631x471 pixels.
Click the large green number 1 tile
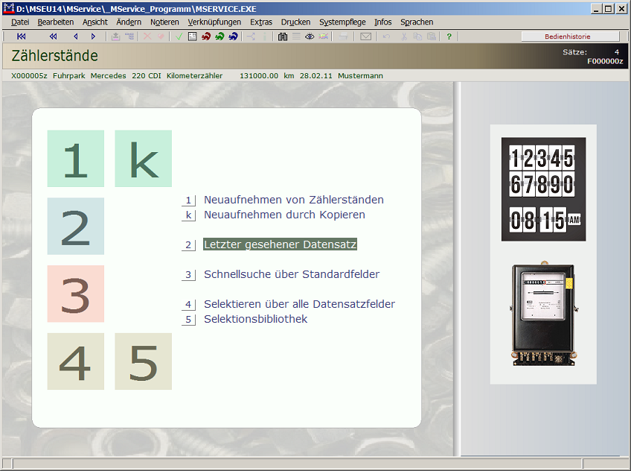(x=75, y=159)
